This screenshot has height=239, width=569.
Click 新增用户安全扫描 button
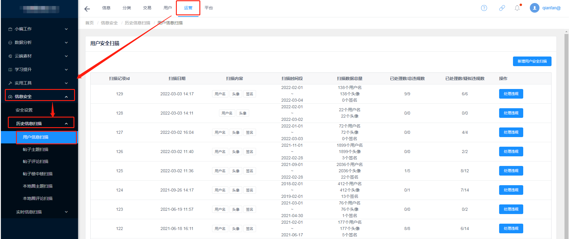pyautogui.click(x=532, y=61)
